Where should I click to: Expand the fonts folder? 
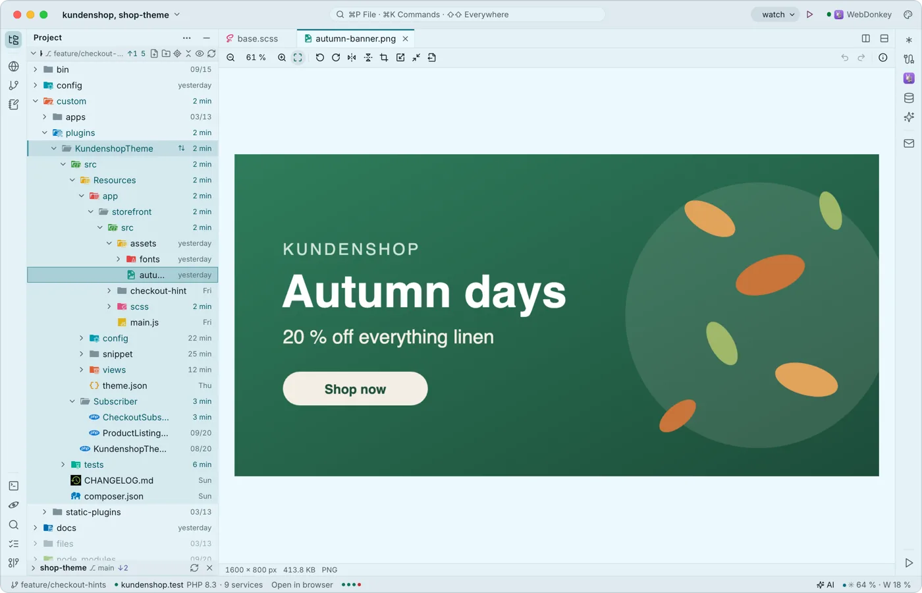(119, 260)
